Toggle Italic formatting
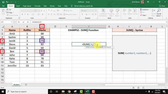This screenshot has height=94, width=168. (x=25, y=14)
